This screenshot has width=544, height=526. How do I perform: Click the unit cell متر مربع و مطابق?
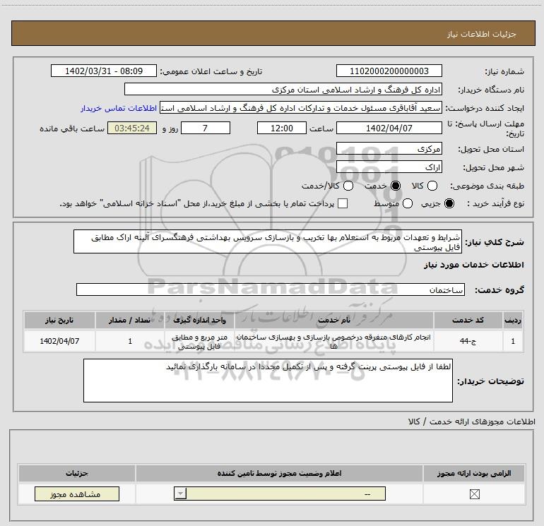point(199,341)
